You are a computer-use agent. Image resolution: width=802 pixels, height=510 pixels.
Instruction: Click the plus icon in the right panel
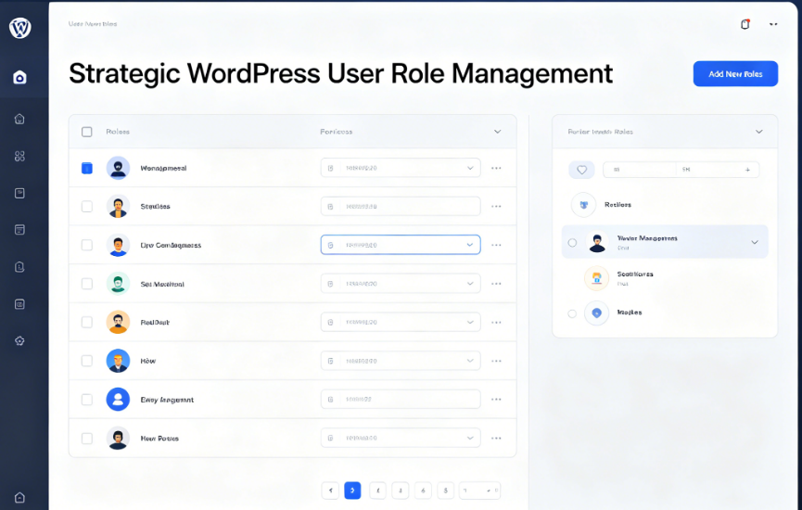tap(747, 170)
